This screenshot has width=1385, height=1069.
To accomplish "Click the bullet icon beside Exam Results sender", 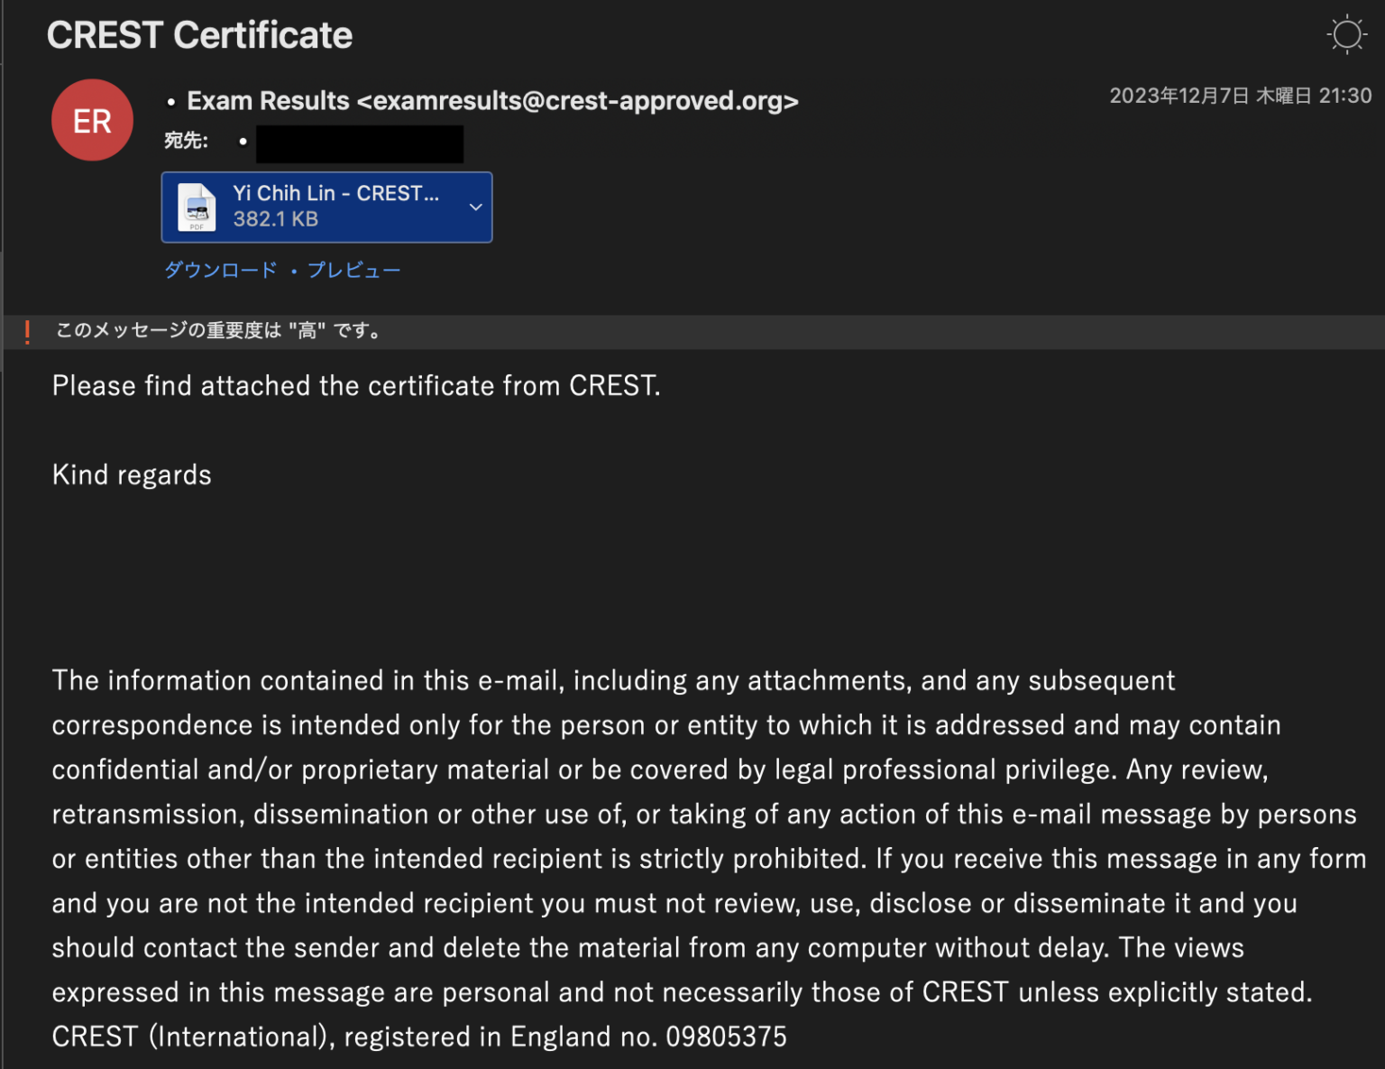I will pyautogui.click(x=170, y=102).
